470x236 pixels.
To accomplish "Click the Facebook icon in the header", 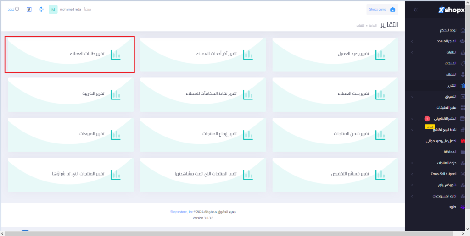I will tap(29, 10).
